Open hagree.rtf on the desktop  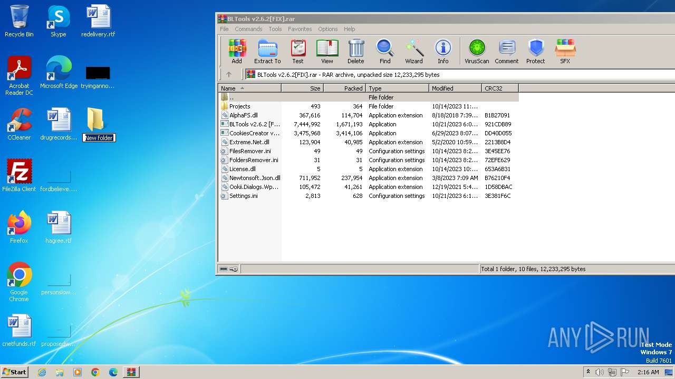(59, 227)
